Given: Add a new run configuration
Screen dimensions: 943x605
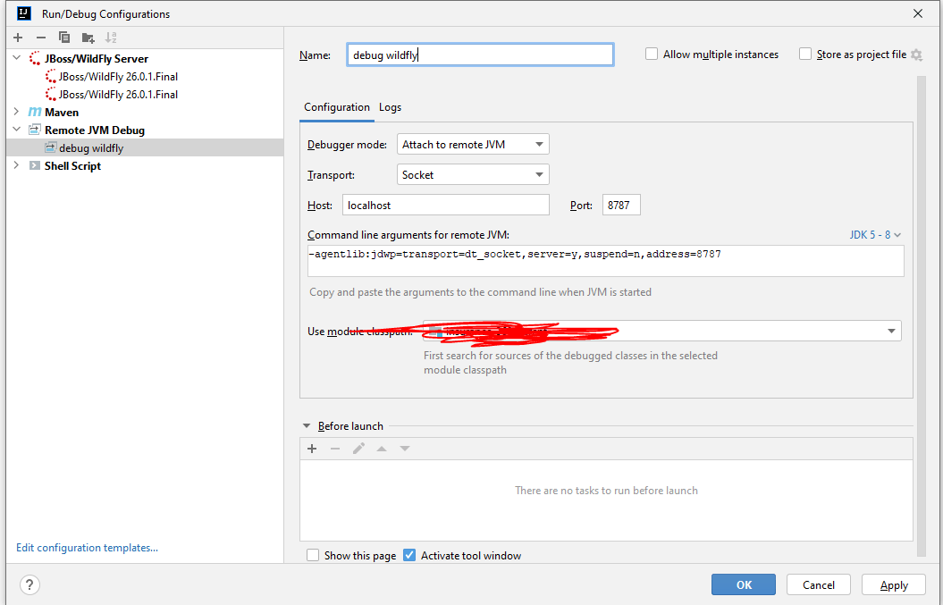Looking at the screenshot, I should (16, 37).
